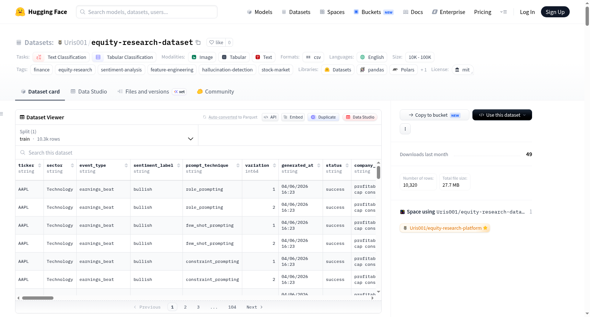Viewport: 590px width, 317px height.
Task: Switch to the Community tab
Action: click(x=215, y=92)
